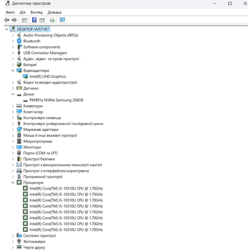This screenshot has height=252, width=252.
Task: Click the Пристрої безпеки security icon
Action: [x=19, y=159]
